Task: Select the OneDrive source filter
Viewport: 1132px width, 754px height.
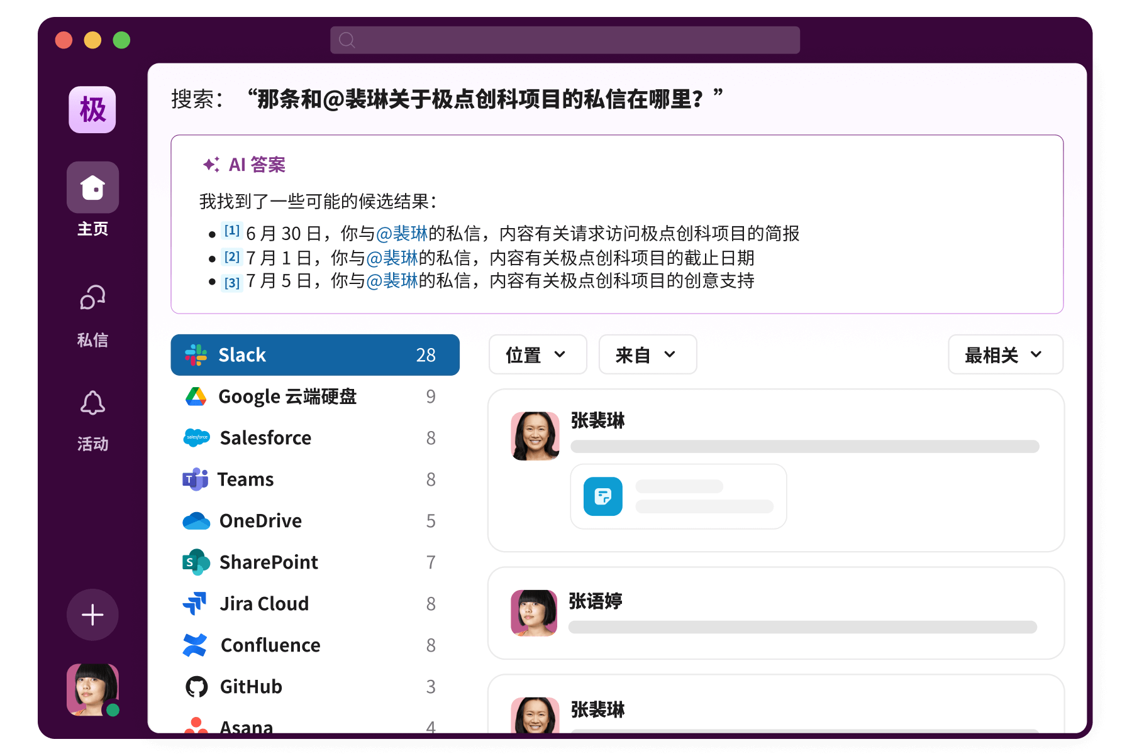Action: [x=315, y=521]
